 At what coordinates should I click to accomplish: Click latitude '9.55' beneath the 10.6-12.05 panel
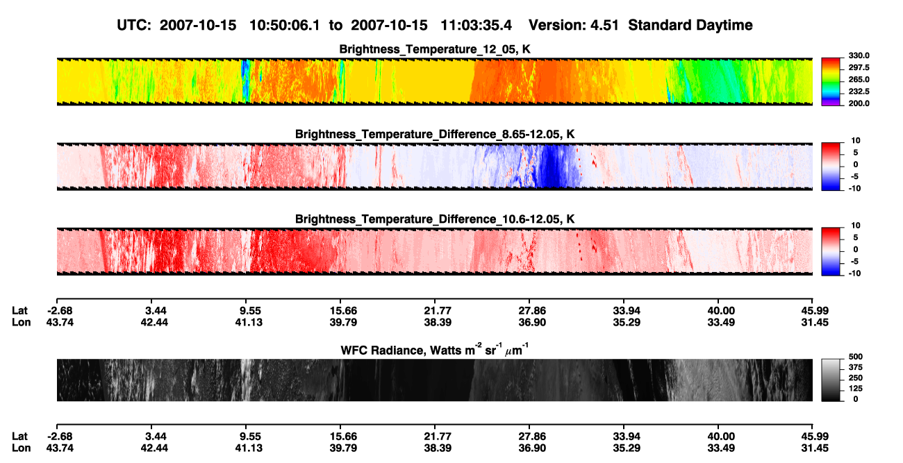coord(249,310)
